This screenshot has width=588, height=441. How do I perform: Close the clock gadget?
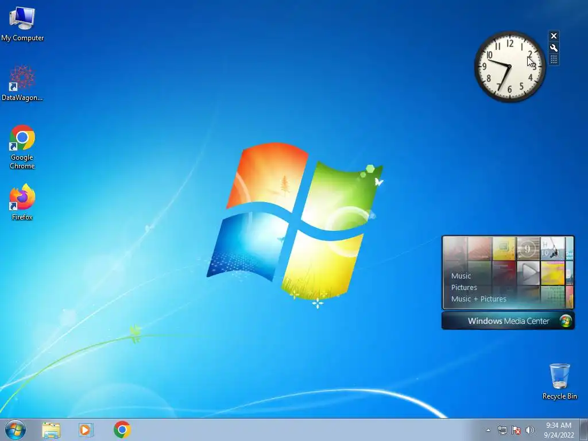(x=554, y=36)
